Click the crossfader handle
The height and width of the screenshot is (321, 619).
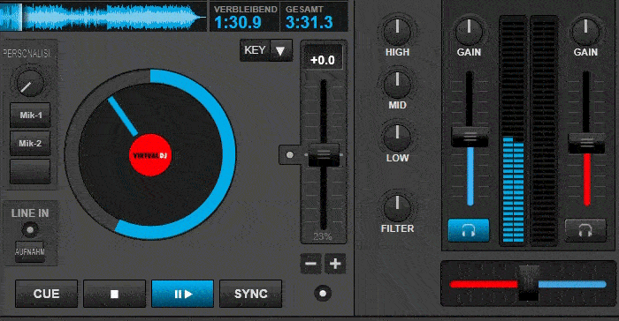click(x=528, y=283)
